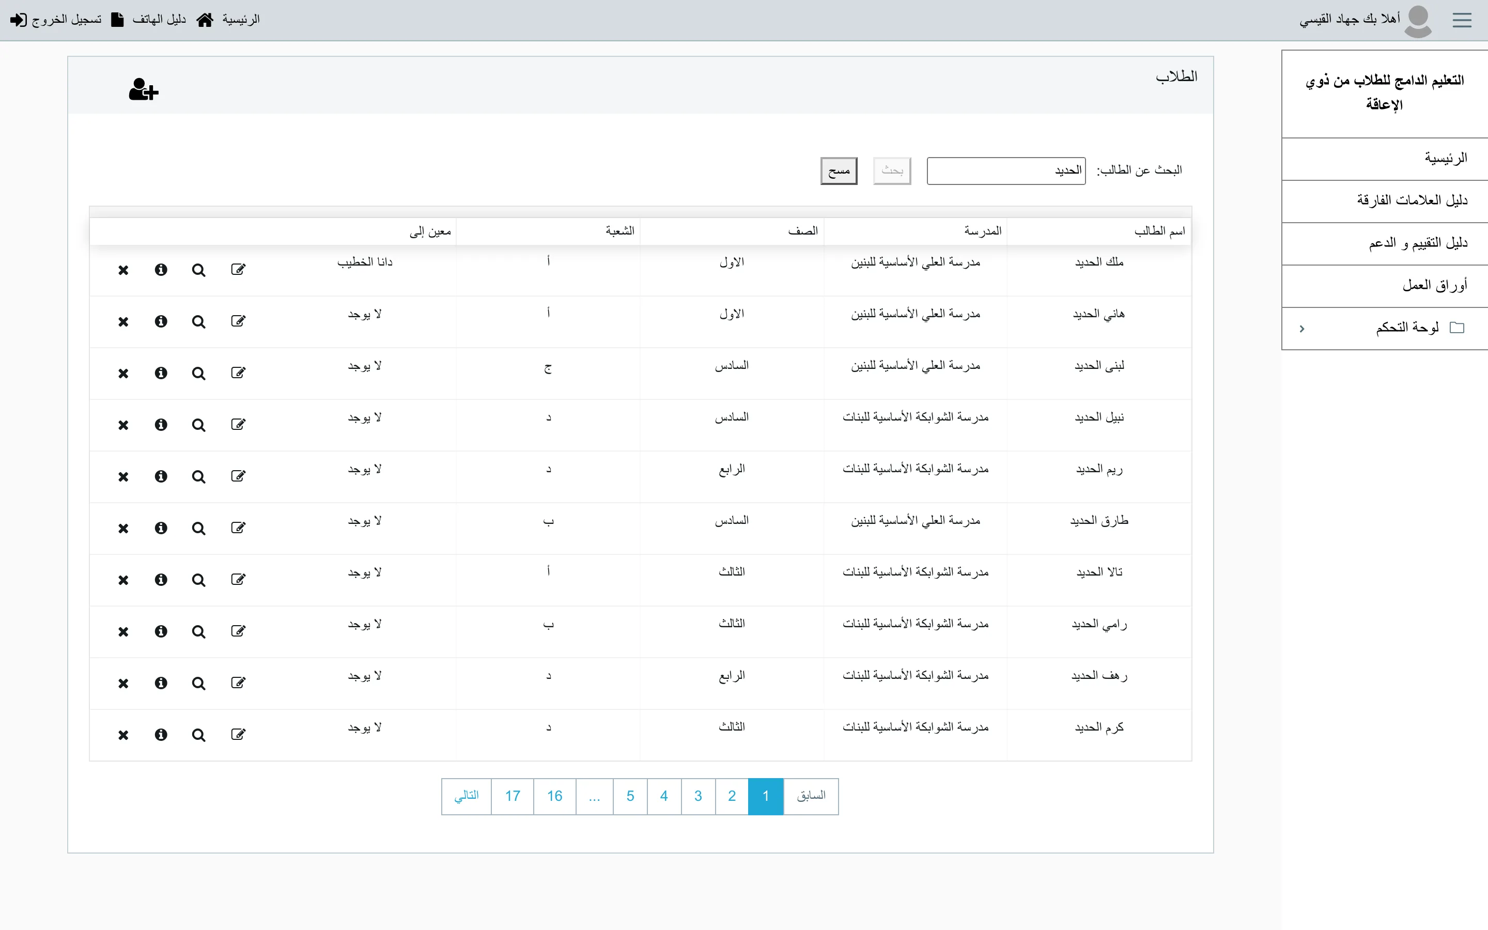This screenshot has width=1488, height=930.
Task: Edit student نبيل الحديد
Action: [238, 424]
